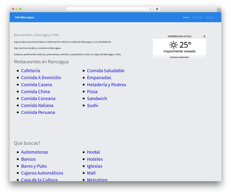Open the Cafetería link
The image size is (231, 195).
pos(30,71)
